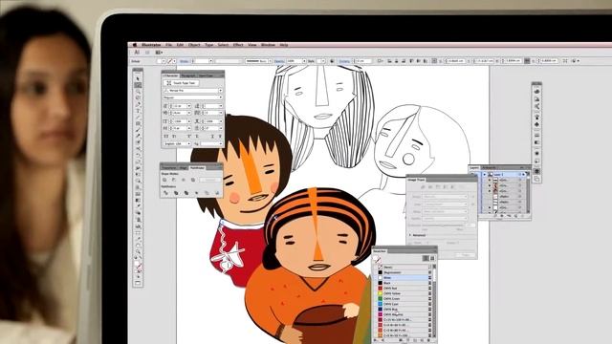612x344 pixels.
Task: Open the font size dropdown
Action: [189, 106]
